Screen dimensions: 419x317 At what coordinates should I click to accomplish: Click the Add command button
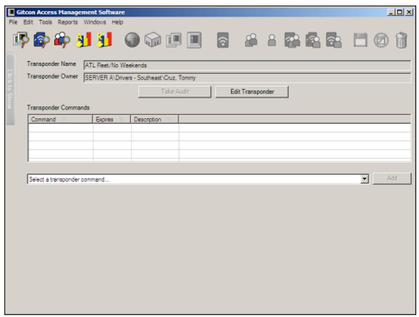click(392, 178)
